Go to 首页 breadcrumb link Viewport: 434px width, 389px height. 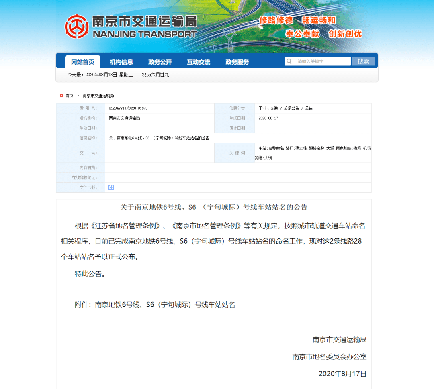(69, 96)
